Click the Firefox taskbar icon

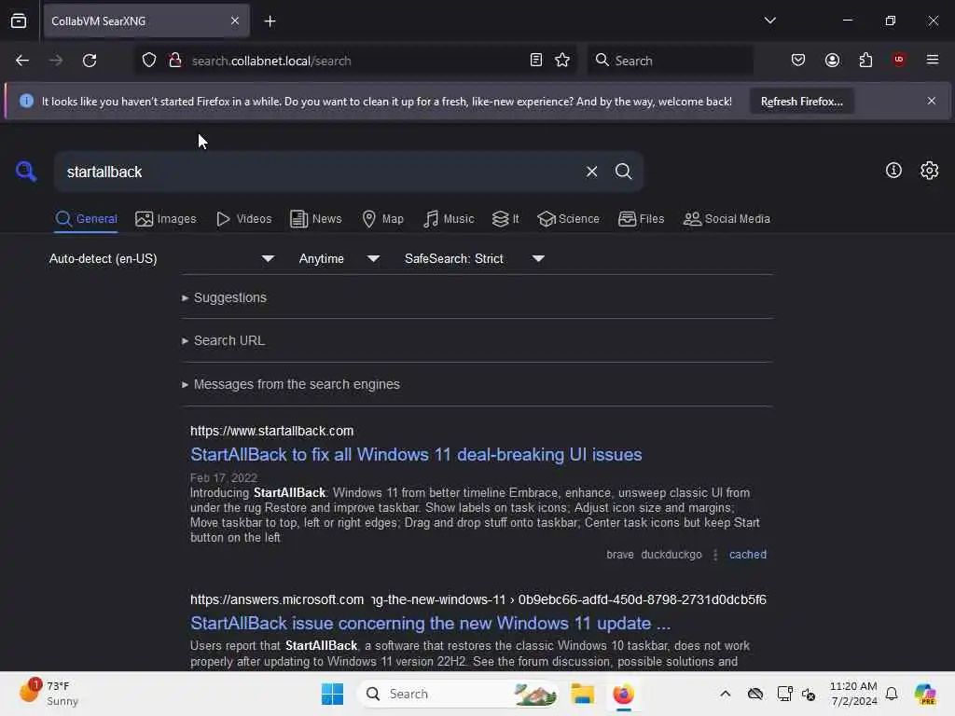tap(623, 694)
